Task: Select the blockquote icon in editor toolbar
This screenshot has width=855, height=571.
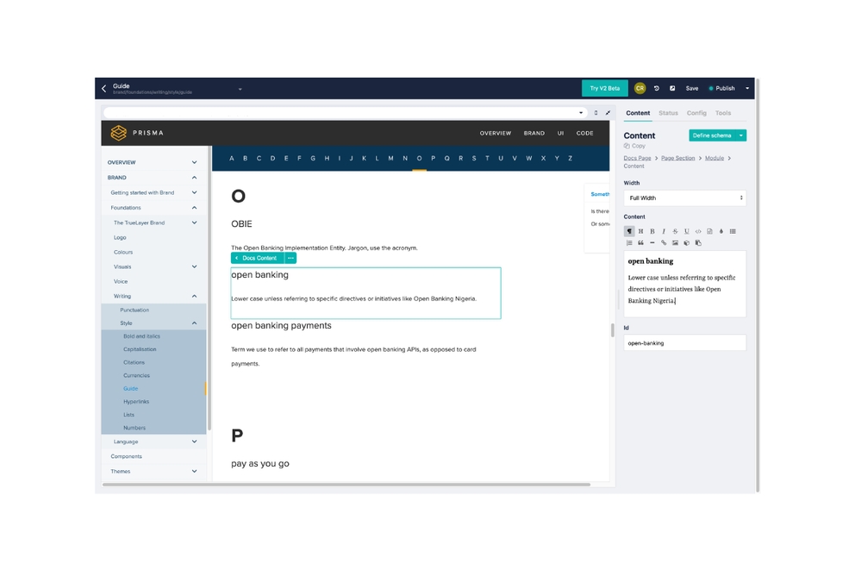Action: [x=640, y=243]
